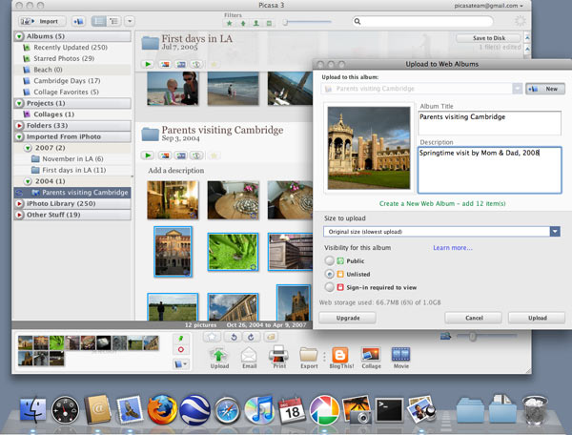Screen dimensions: 572x435
Task: Choose Sign-in required to view
Action: click(x=331, y=285)
